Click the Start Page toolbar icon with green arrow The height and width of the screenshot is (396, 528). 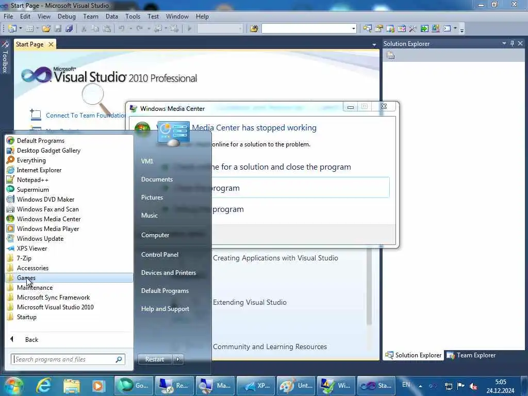[x=424, y=29]
